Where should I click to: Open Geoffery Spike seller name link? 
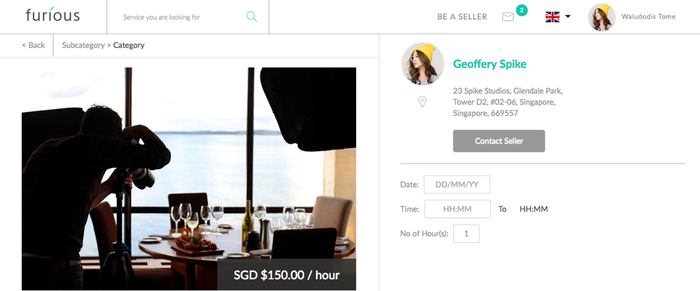(489, 64)
